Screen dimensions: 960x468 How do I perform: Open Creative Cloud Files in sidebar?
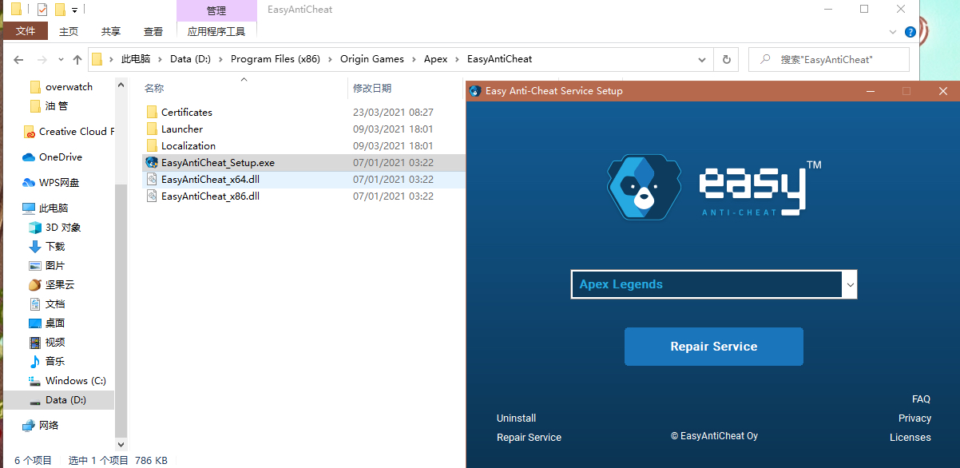[76, 132]
